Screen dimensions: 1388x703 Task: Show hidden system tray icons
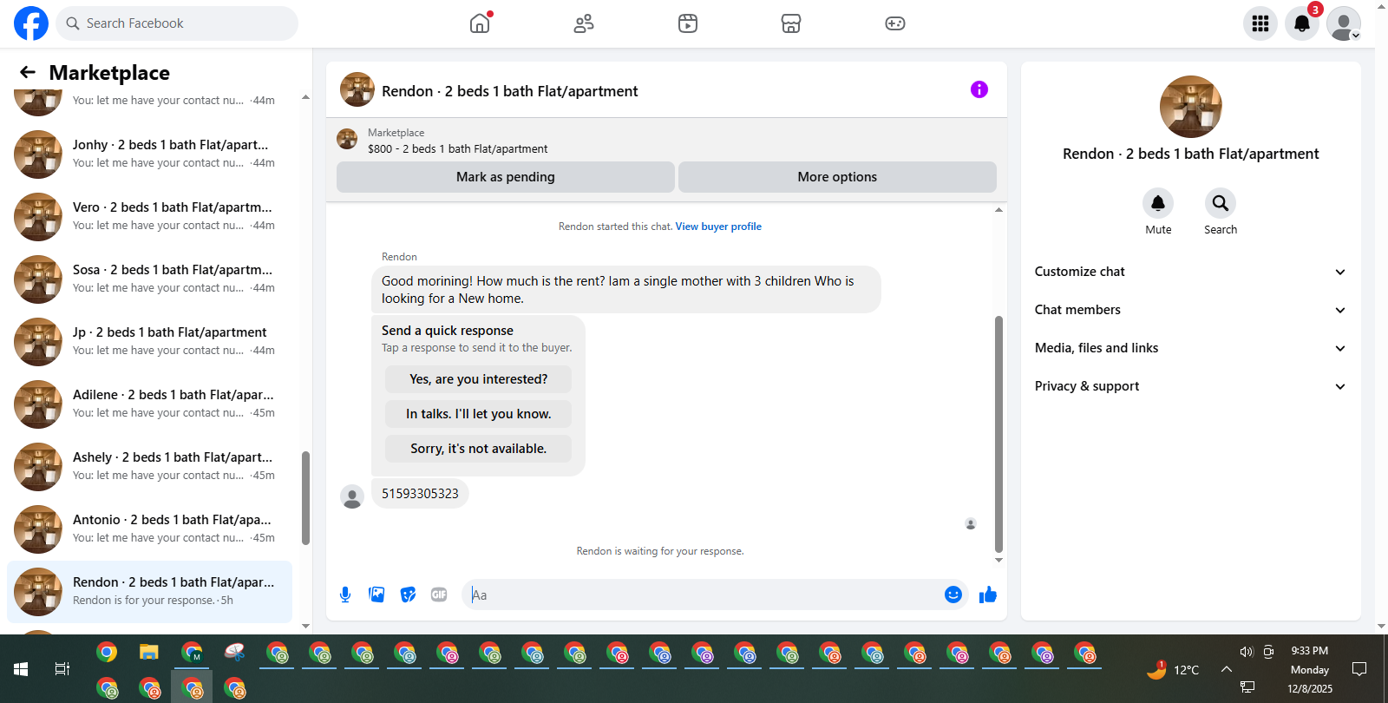1227,669
